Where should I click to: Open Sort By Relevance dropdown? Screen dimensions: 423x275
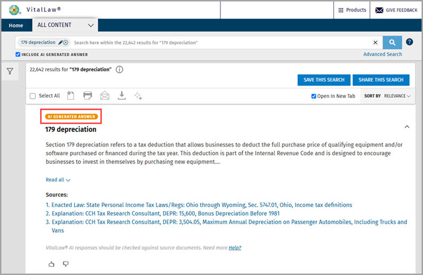388,96
